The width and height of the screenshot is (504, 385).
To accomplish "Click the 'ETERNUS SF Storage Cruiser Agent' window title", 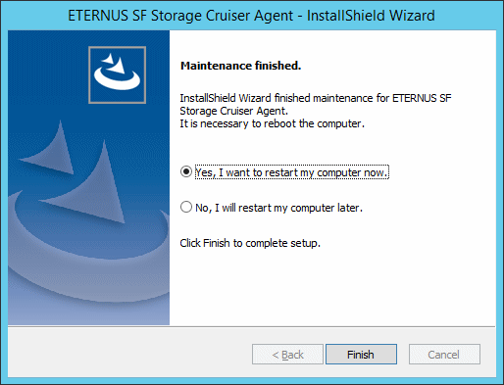I will coord(180,16).
